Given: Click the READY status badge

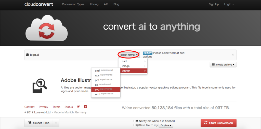Looking at the screenshot, I should tap(148, 53).
